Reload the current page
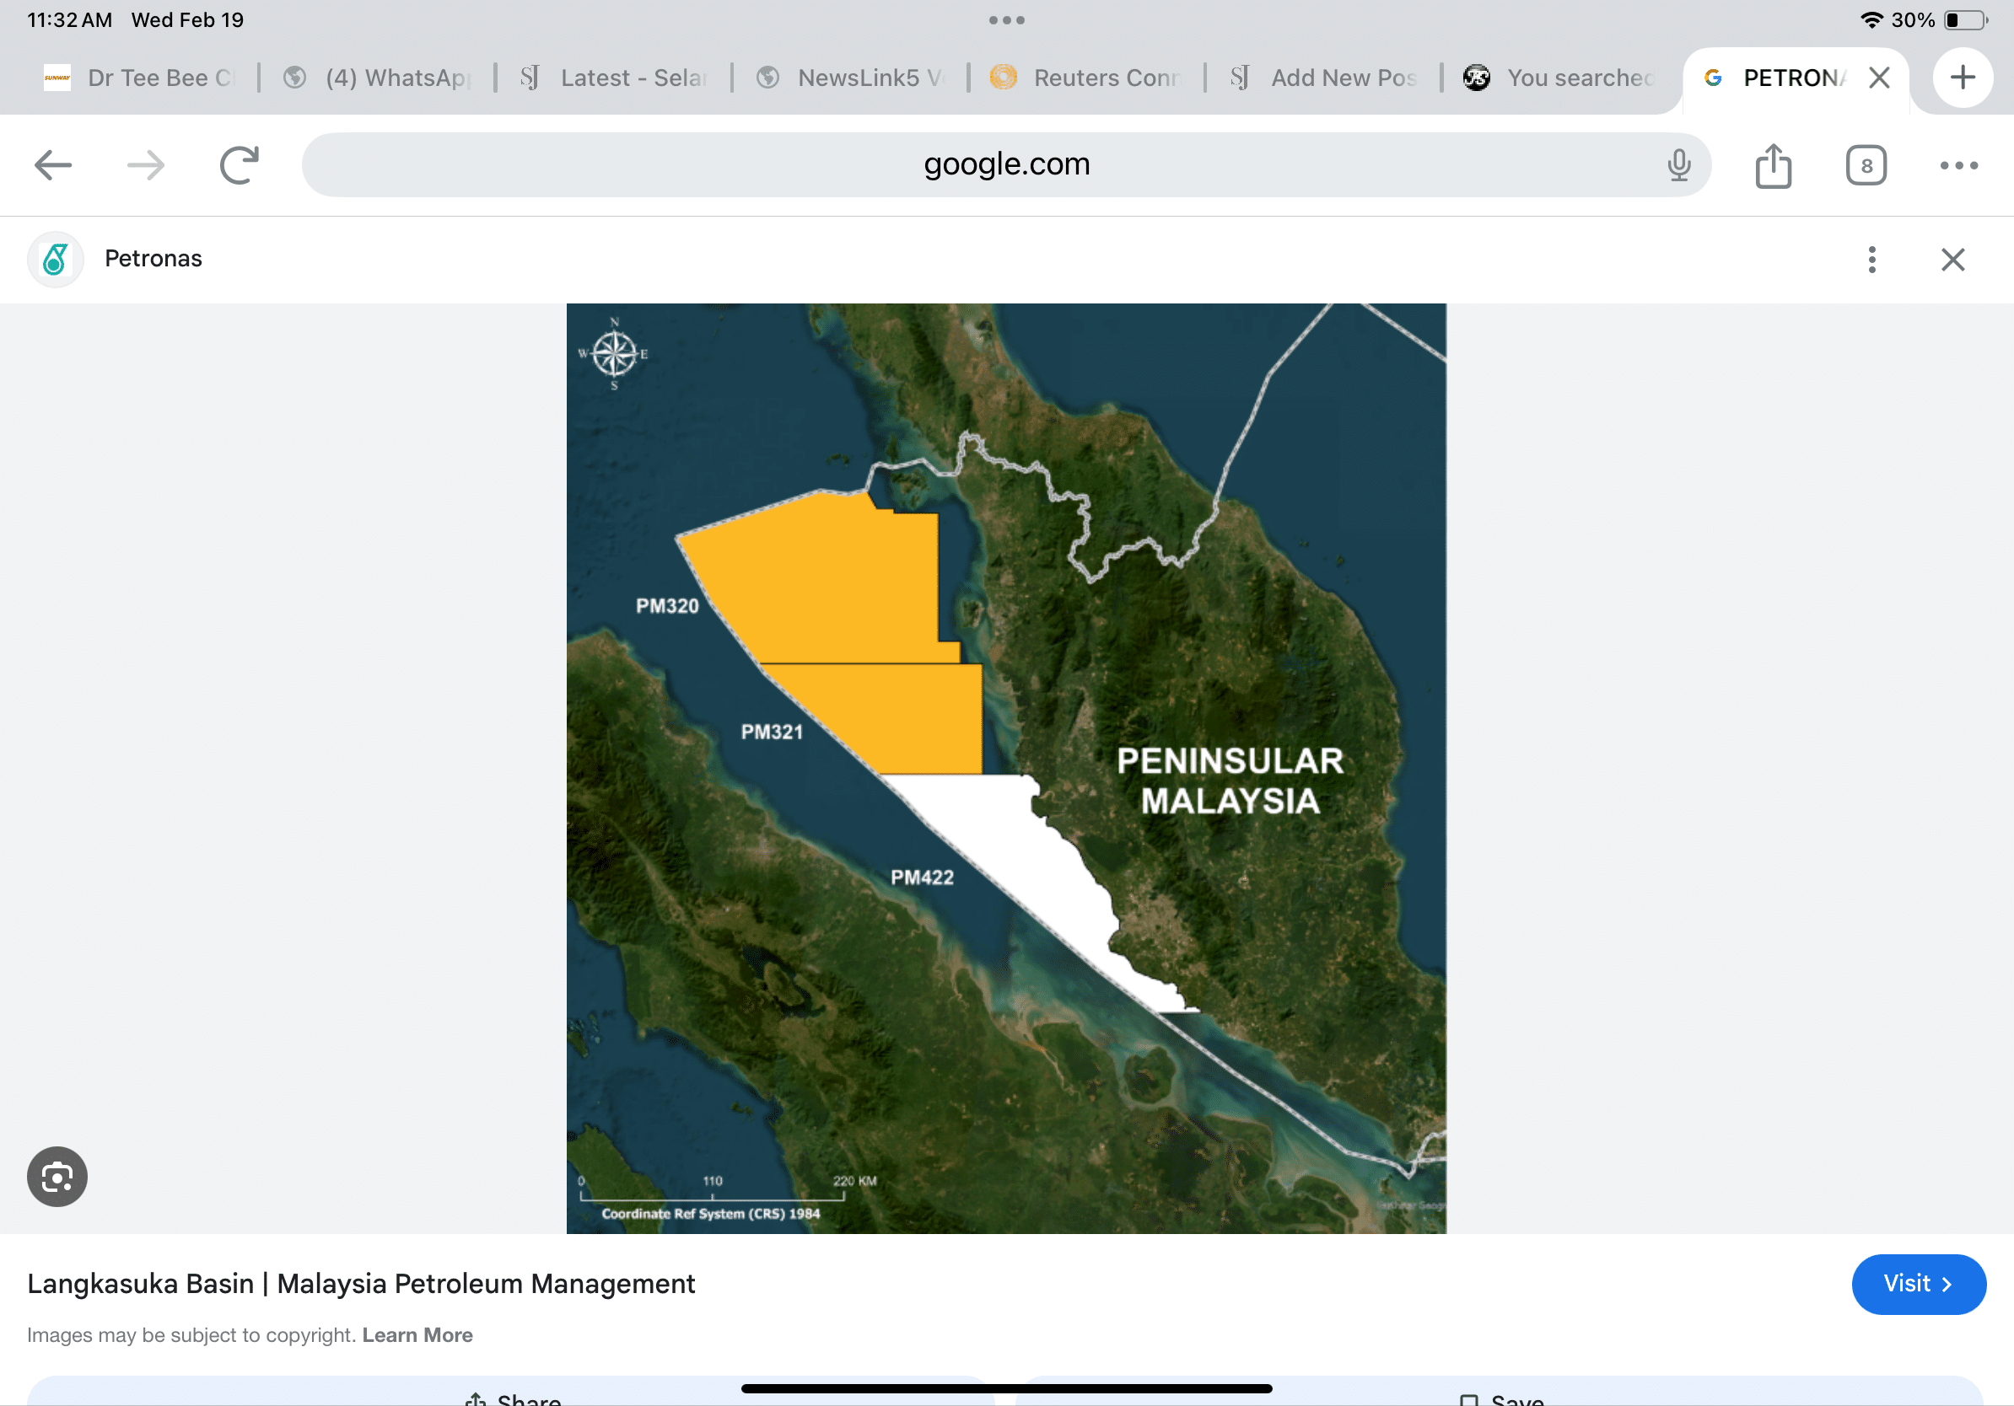This screenshot has width=2014, height=1406. tap(238, 165)
